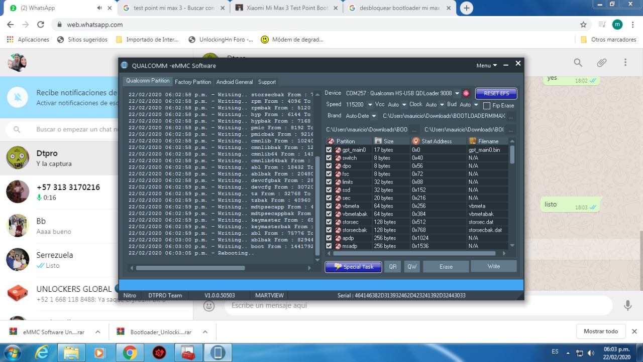Image resolution: width=643 pixels, height=362 pixels.
Task: Open the Menu dropdown in title bar
Action: [x=486, y=65]
